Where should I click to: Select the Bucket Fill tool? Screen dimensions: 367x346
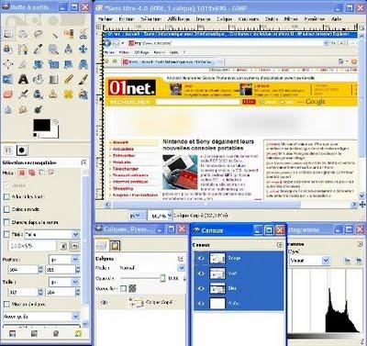(x=39, y=80)
